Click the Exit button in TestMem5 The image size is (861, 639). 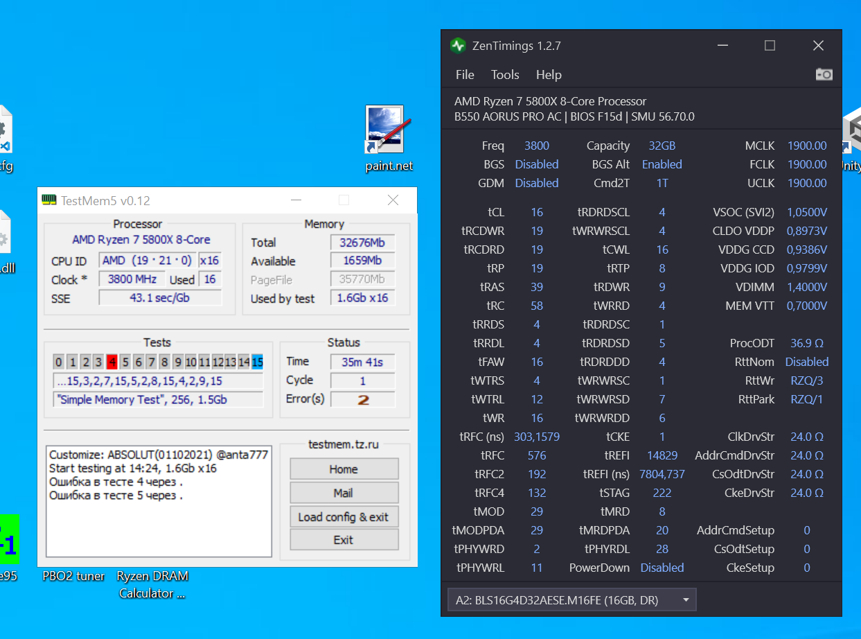(344, 540)
